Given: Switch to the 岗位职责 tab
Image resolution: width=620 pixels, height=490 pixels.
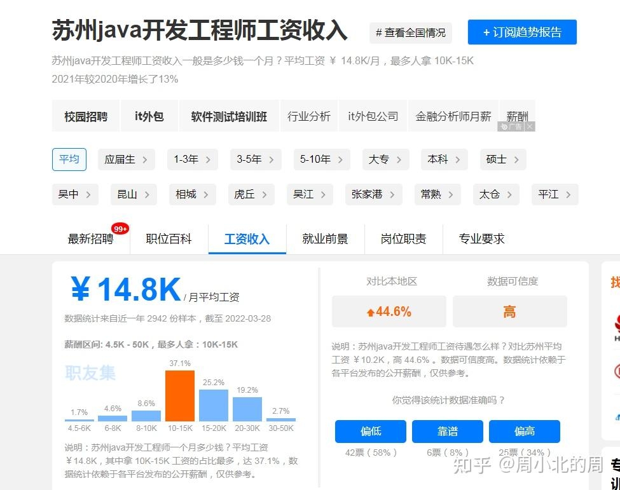Looking at the screenshot, I should 403,239.
